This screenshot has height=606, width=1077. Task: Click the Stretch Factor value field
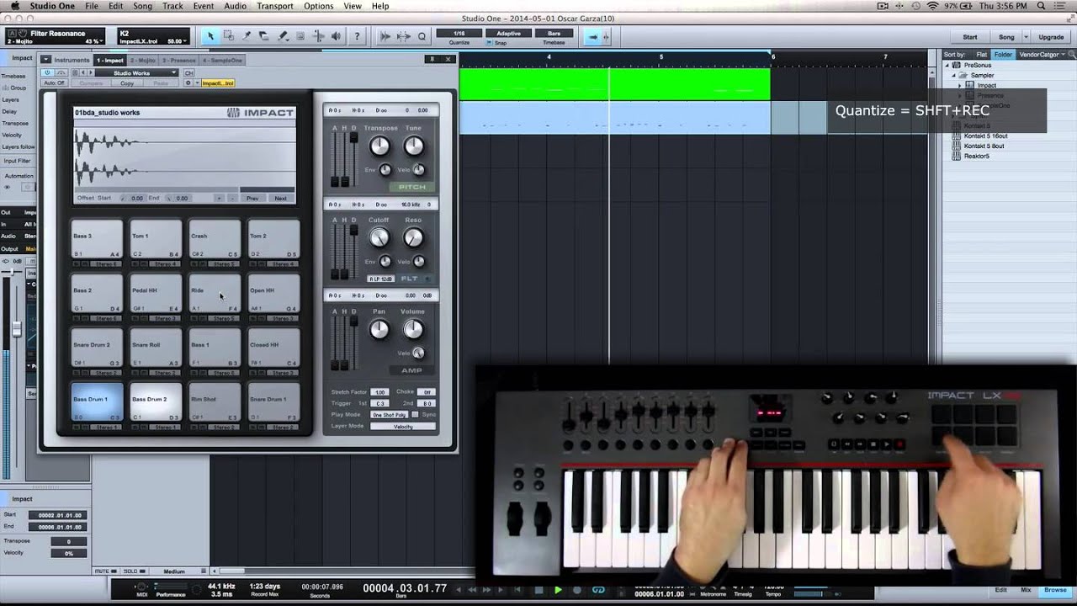380,392
